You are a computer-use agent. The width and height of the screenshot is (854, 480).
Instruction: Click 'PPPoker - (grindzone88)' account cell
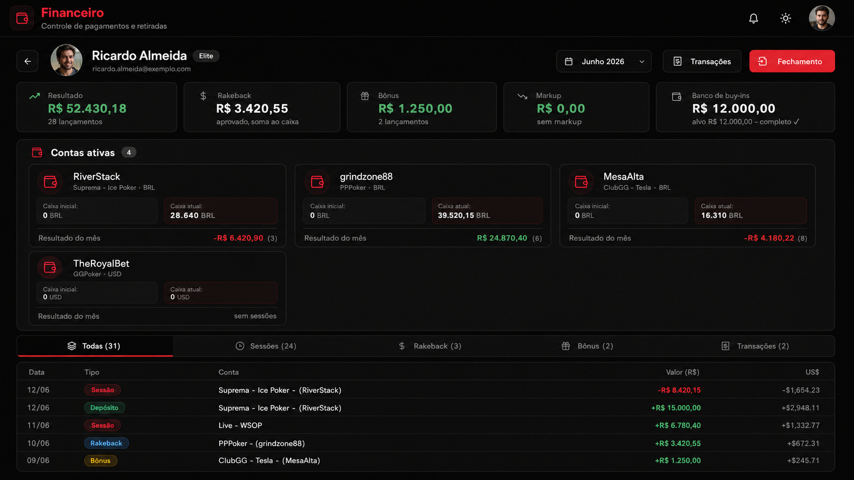tap(262, 443)
